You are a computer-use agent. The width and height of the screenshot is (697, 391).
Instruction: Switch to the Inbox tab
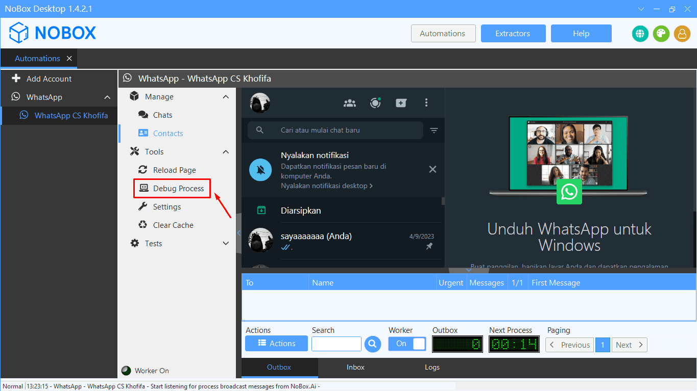point(355,367)
